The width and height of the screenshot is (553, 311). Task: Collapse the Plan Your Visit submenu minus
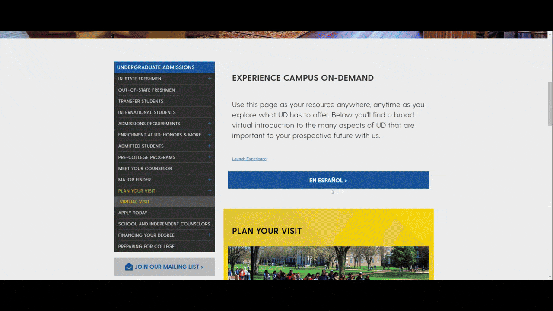pyautogui.click(x=210, y=191)
